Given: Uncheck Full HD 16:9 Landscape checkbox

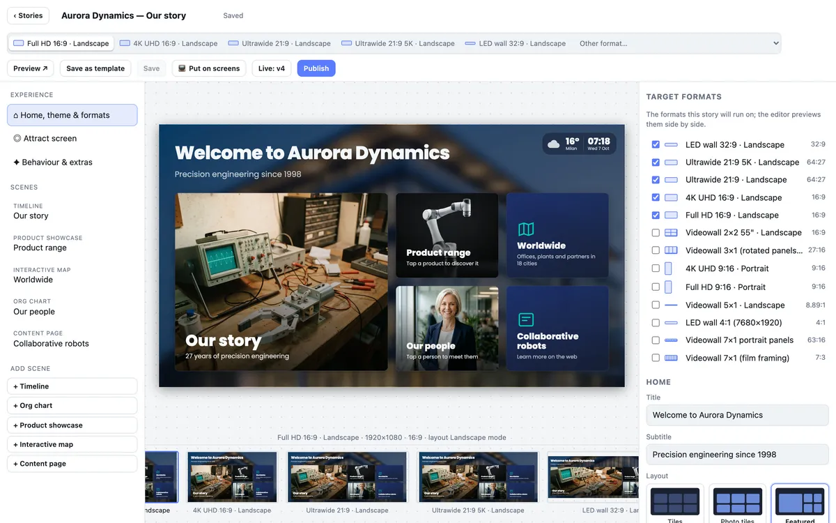Looking at the screenshot, I should 656,215.
